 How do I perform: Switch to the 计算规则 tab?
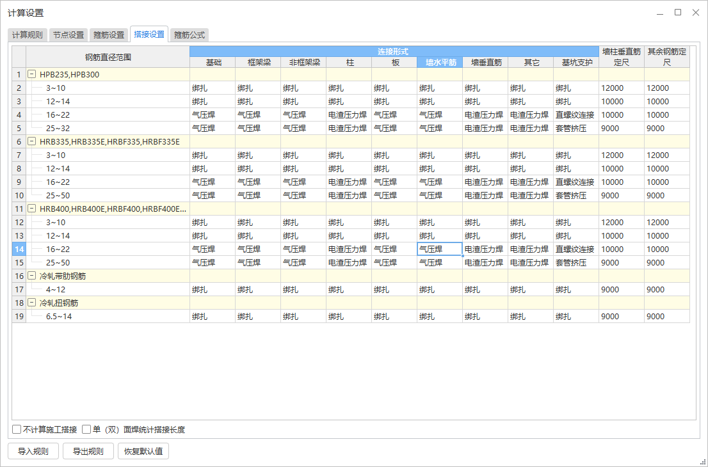pos(28,35)
